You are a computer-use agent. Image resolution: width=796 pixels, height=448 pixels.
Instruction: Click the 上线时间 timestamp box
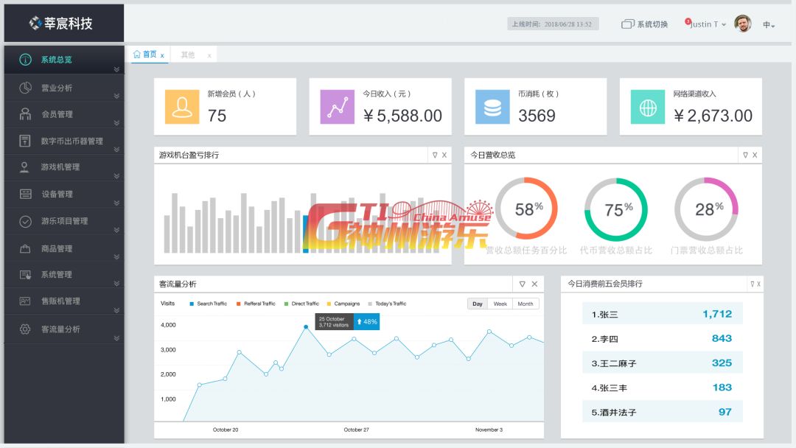(553, 24)
